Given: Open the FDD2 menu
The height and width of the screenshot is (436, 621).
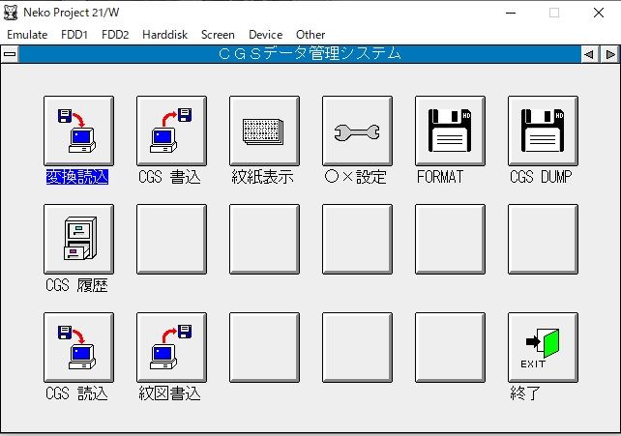Looking at the screenshot, I should click(115, 35).
